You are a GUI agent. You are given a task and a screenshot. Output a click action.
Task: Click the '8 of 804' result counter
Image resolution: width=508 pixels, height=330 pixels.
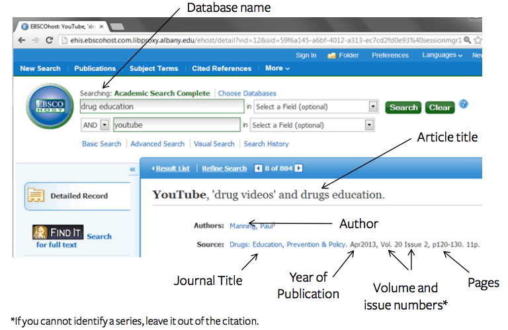click(x=278, y=169)
